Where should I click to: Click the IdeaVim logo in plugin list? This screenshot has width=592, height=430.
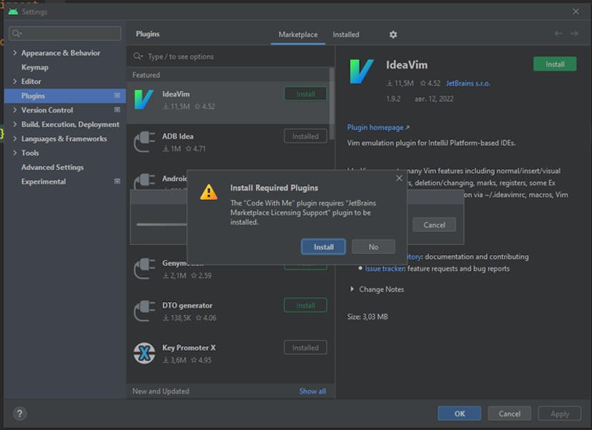(x=144, y=100)
